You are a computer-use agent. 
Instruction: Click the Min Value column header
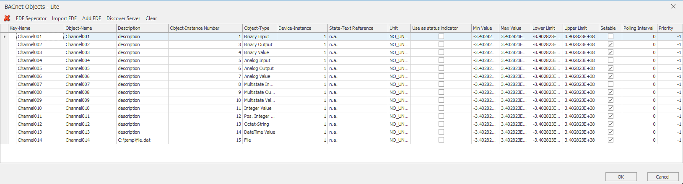point(485,28)
